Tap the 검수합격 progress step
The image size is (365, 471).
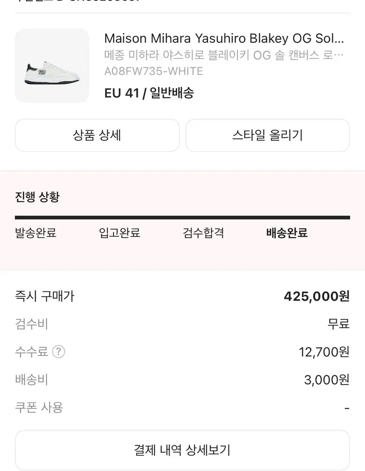tap(203, 233)
